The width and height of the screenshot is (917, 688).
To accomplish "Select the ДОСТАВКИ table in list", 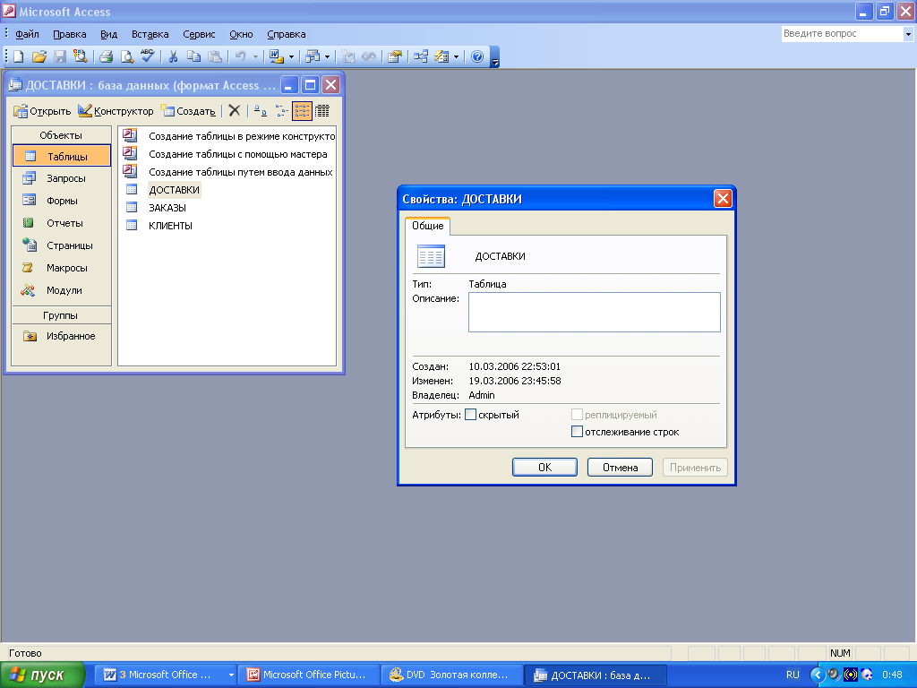I will 175,190.
